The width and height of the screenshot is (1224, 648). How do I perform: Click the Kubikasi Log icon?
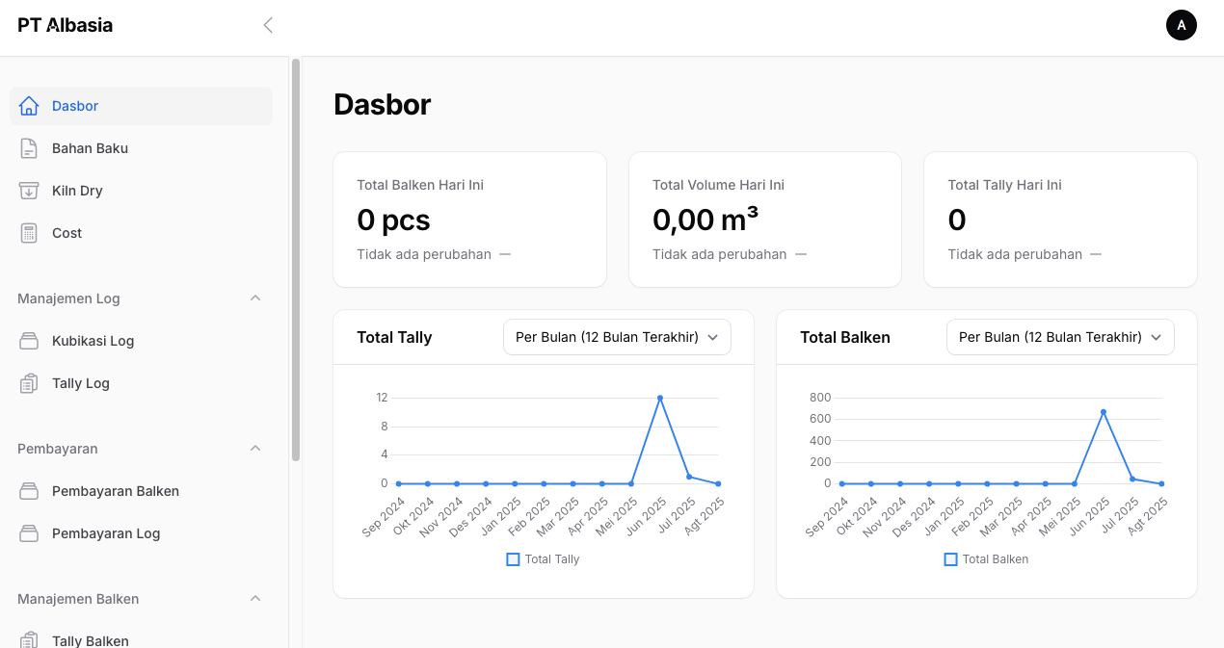coord(29,341)
